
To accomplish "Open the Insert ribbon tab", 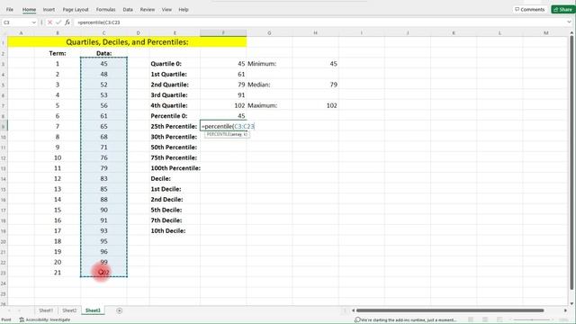I will pos(49,10).
